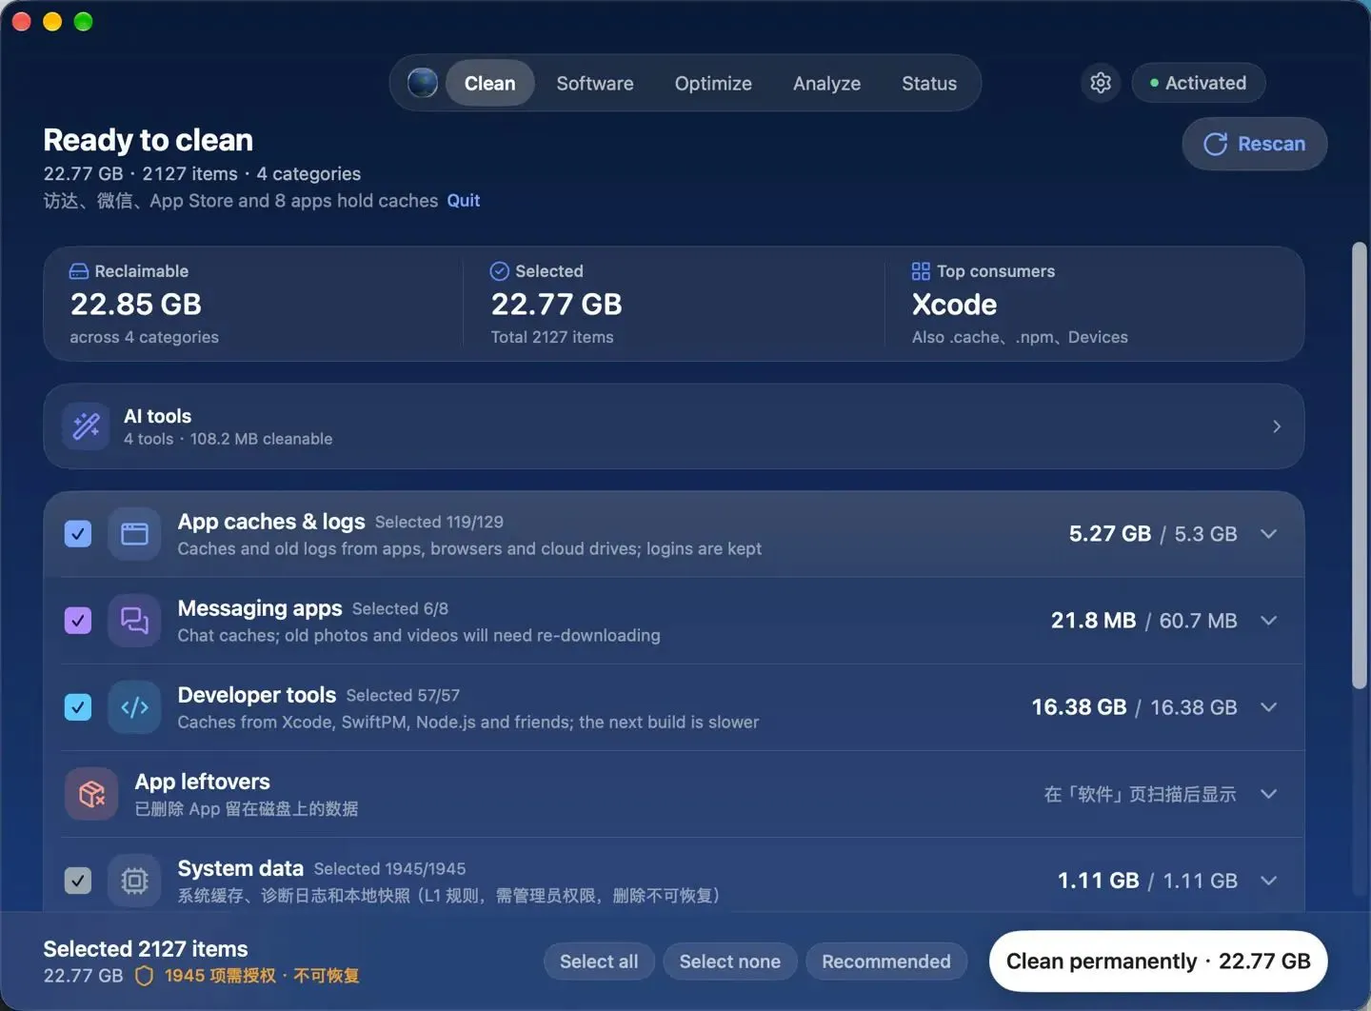Click the 22.85 GB reclaimable value

tap(136, 305)
